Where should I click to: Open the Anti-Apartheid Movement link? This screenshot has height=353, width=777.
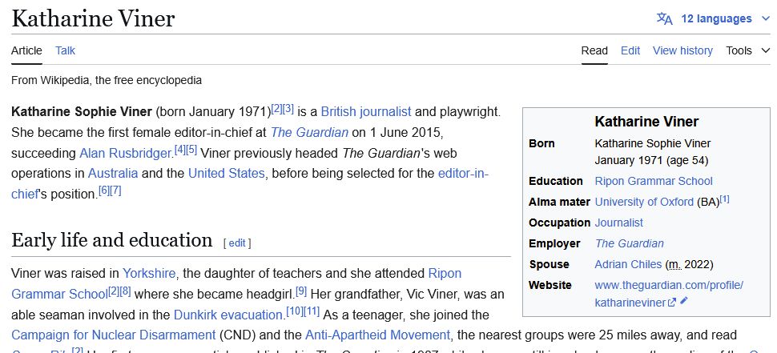[x=377, y=335]
